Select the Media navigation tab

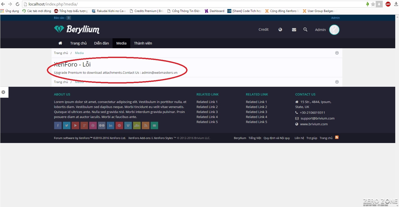pyautogui.click(x=121, y=43)
